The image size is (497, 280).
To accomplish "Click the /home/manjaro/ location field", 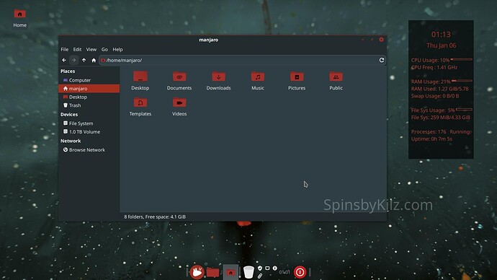I will (x=242, y=60).
